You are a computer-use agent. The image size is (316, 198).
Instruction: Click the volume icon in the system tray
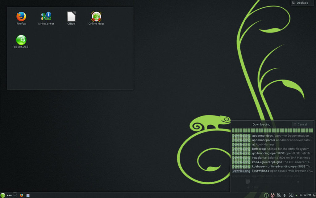point(284,195)
